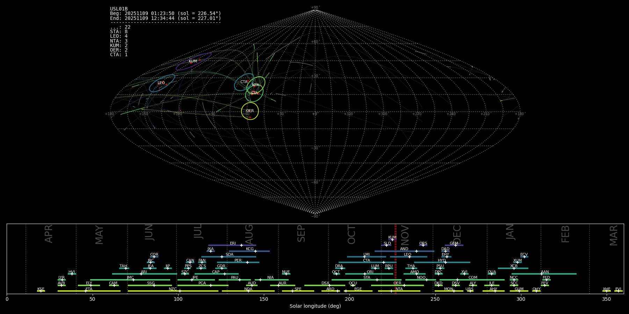Click the QUA peak marker in timeline

[x=491, y=274]
